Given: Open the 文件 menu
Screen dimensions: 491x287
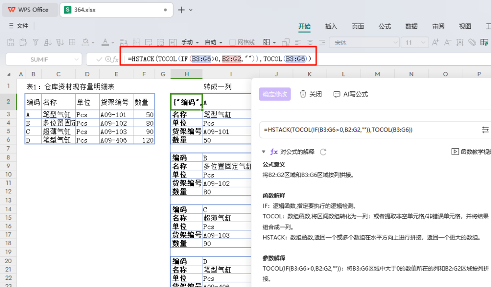Looking at the screenshot, I should 19,26.
